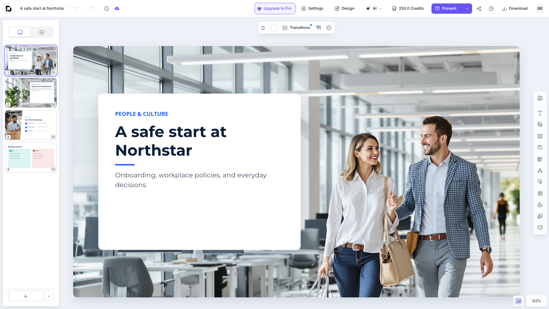The width and height of the screenshot is (549, 309).
Task: Select the slide heading A safe start at Northstar
Action: (171, 141)
